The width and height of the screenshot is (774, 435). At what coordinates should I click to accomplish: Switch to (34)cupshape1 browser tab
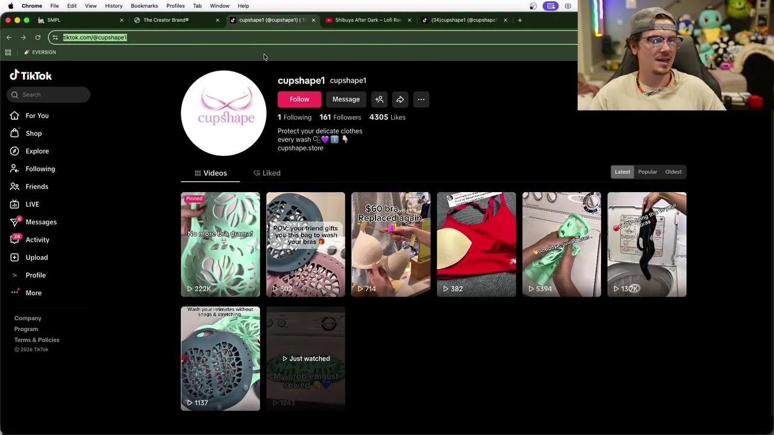pos(464,20)
